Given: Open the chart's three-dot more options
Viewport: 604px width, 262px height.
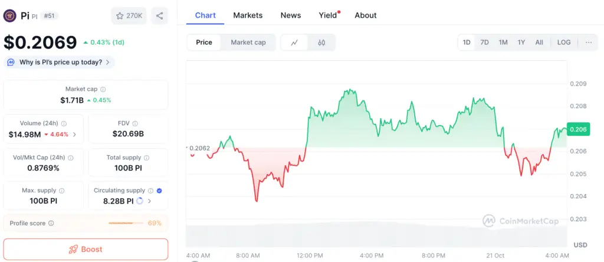Looking at the screenshot, I should (x=588, y=42).
